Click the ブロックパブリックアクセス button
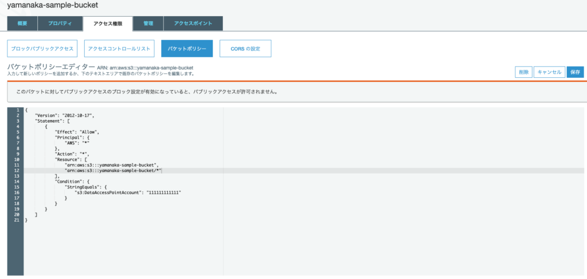 click(42, 49)
